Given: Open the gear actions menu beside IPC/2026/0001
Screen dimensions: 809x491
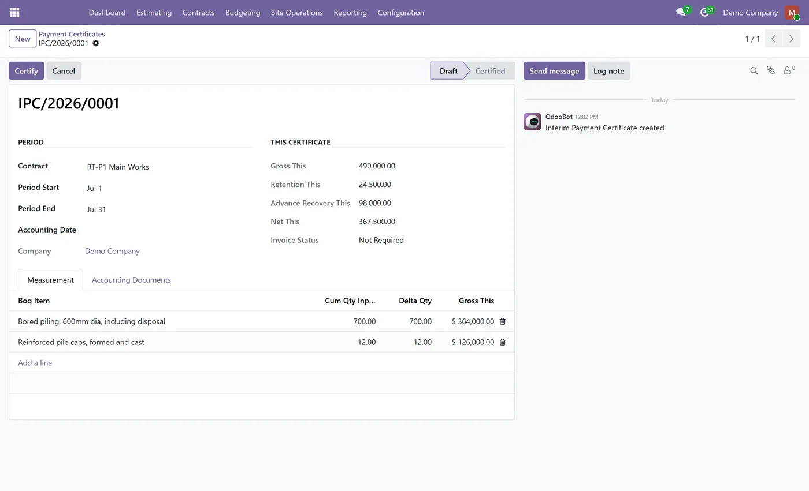Looking at the screenshot, I should 96,43.
